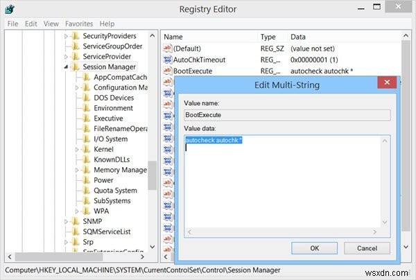Open the File menu
Viewport: 416px width, 280px height.
pyautogui.click(x=12, y=24)
